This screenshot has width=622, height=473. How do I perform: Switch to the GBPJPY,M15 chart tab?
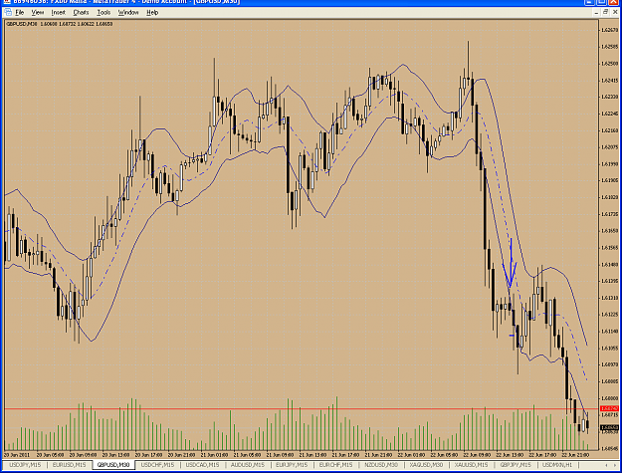click(x=516, y=465)
